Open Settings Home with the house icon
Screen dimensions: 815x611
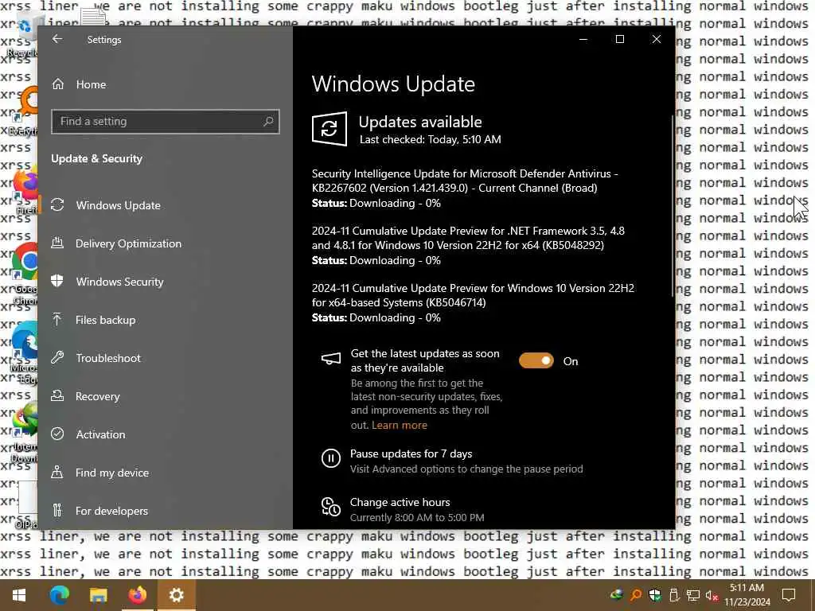pyautogui.click(x=57, y=84)
